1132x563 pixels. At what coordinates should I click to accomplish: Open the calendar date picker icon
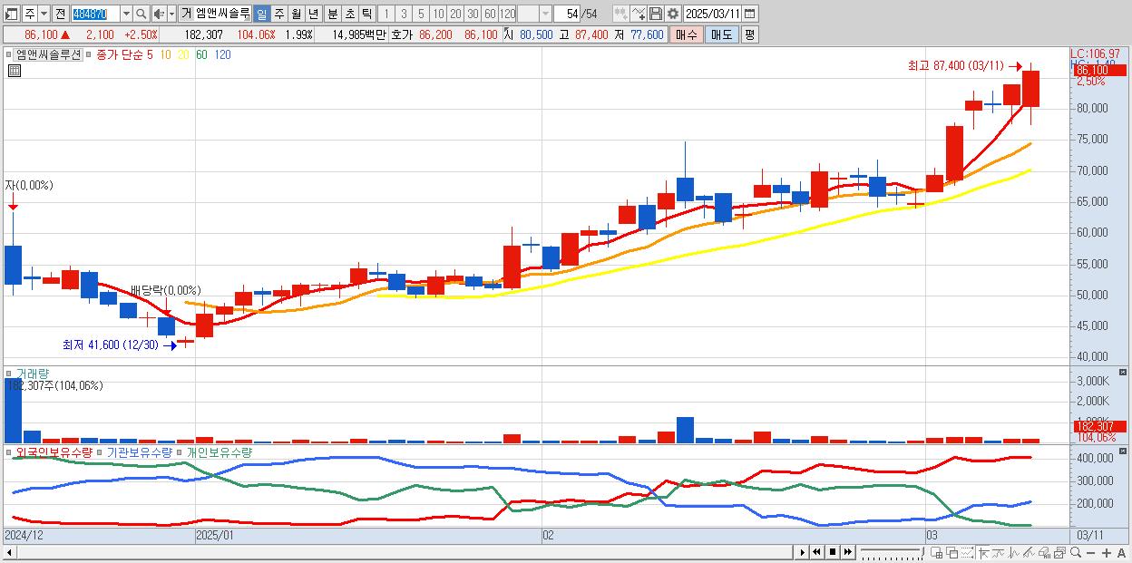point(750,14)
